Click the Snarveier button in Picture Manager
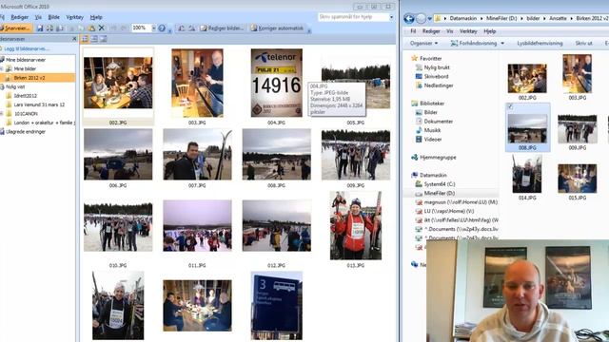609x342 pixels. [x=16, y=28]
